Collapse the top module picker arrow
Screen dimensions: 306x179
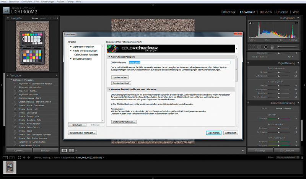153,5
